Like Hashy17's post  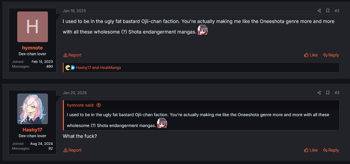tap(311, 150)
